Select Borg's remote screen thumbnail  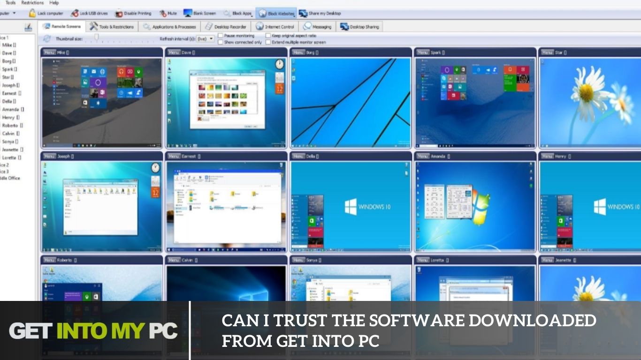pos(351,103)
